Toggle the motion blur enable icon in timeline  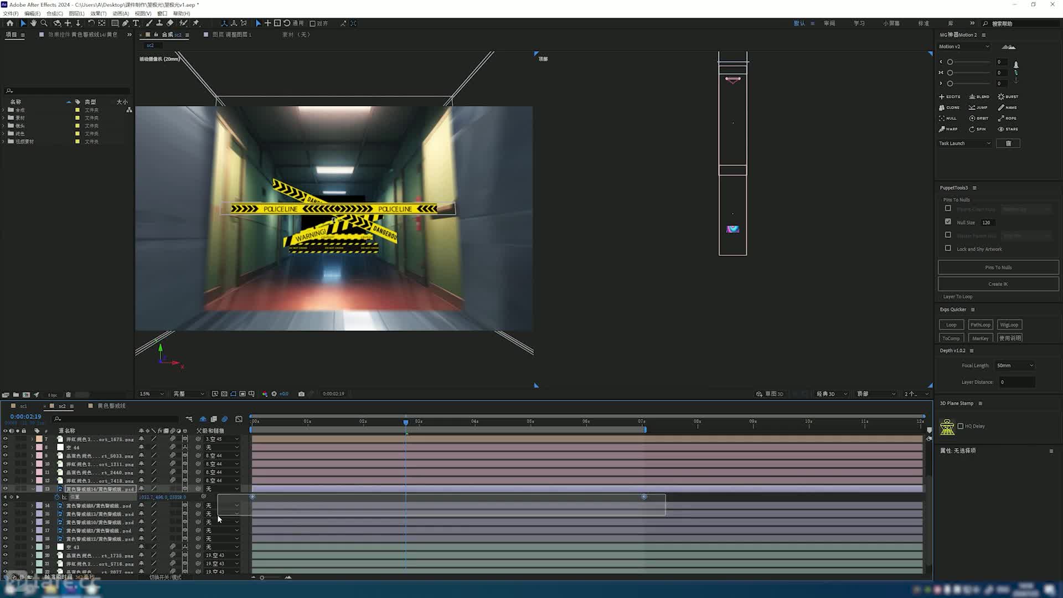pyautogui.click(x=225, y=419)
